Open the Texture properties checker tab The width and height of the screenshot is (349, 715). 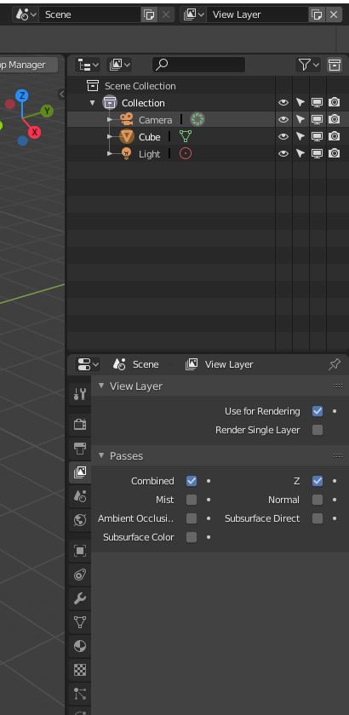(x=80, y=670)
